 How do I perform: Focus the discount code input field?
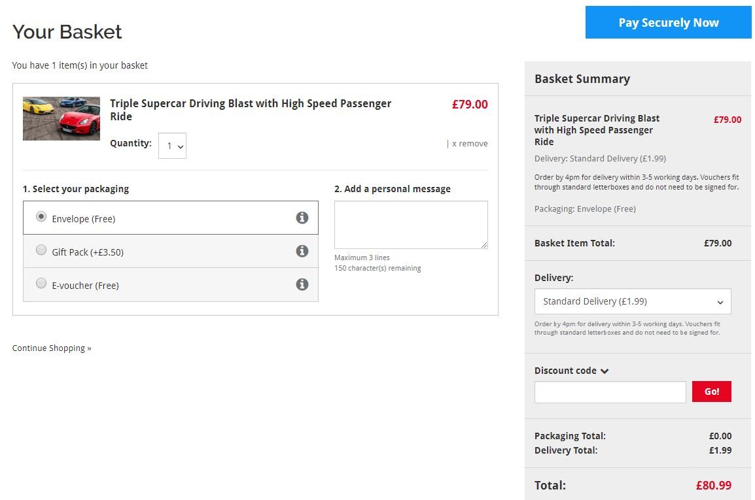(x=610, y=392)
